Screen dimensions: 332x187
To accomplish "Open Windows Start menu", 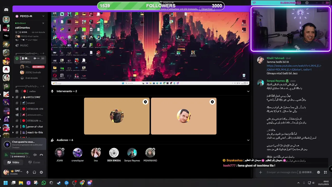I will click(5, 183).
